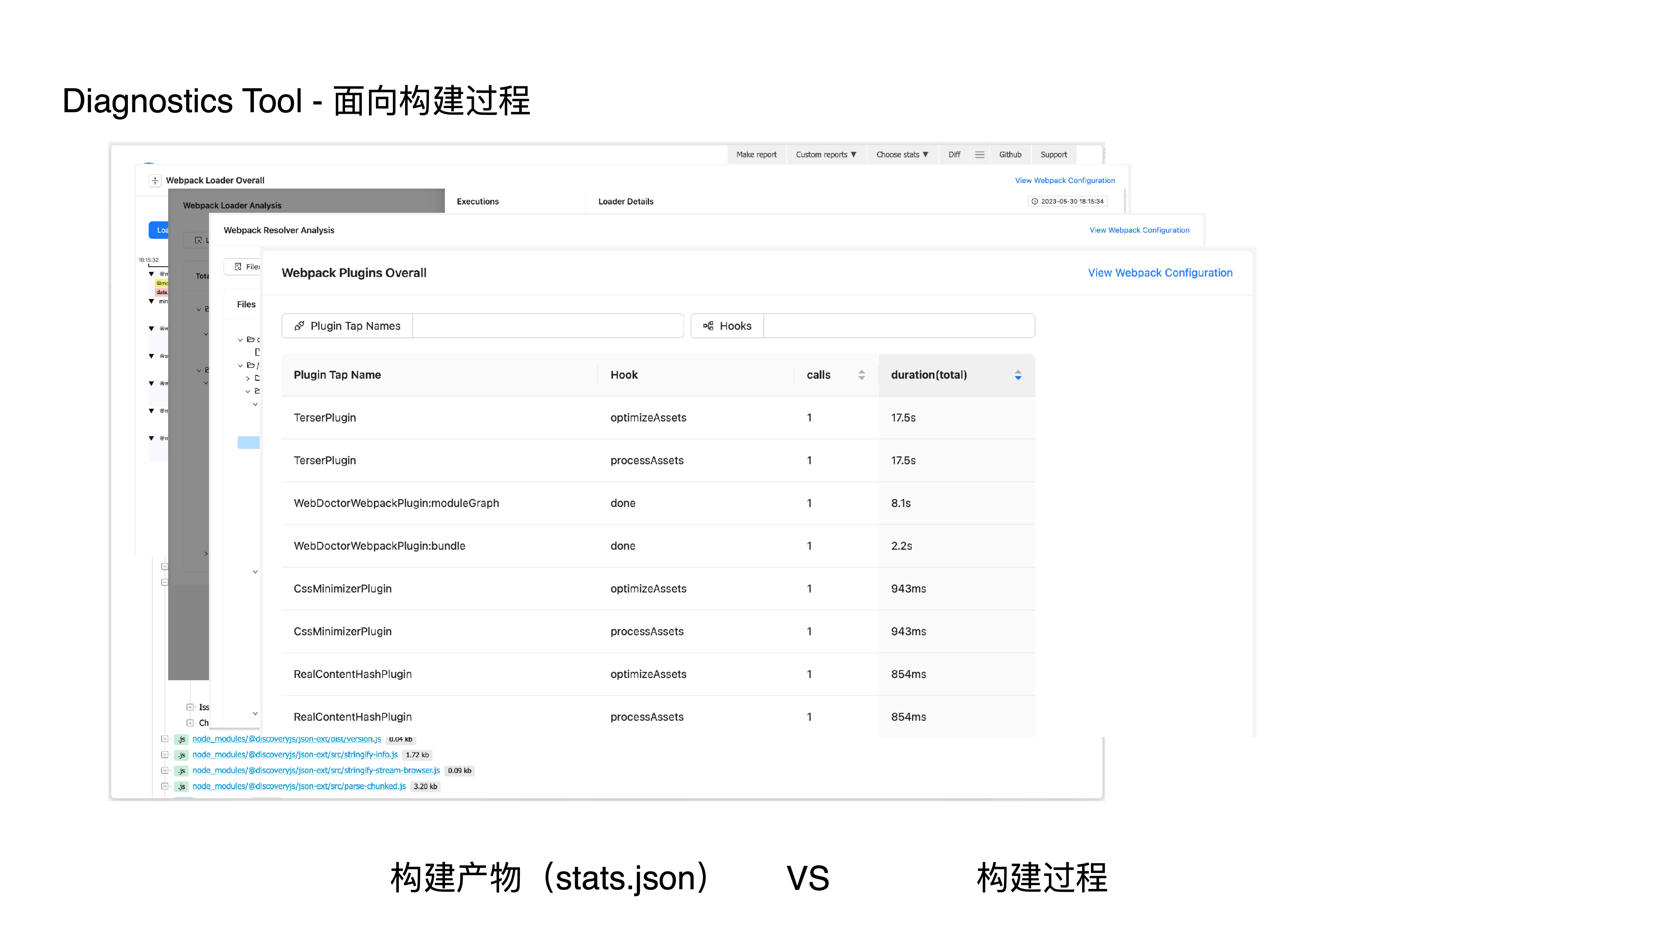Expand the tree node next to parse-chunked.js
1676x943 pixels.
[x=165, y=786]
